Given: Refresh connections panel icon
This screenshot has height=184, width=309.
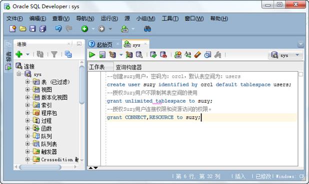Looking at the screenshot, I should click(x=40, y=54).
